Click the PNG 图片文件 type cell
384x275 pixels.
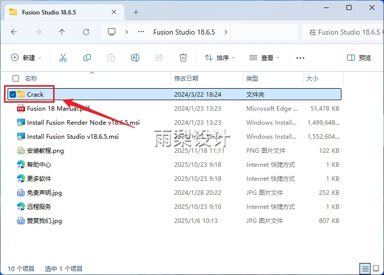tap(266, 150)
